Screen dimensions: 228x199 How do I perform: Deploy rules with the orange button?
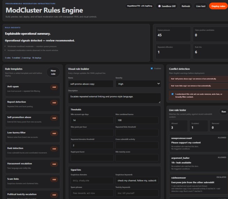218,6
